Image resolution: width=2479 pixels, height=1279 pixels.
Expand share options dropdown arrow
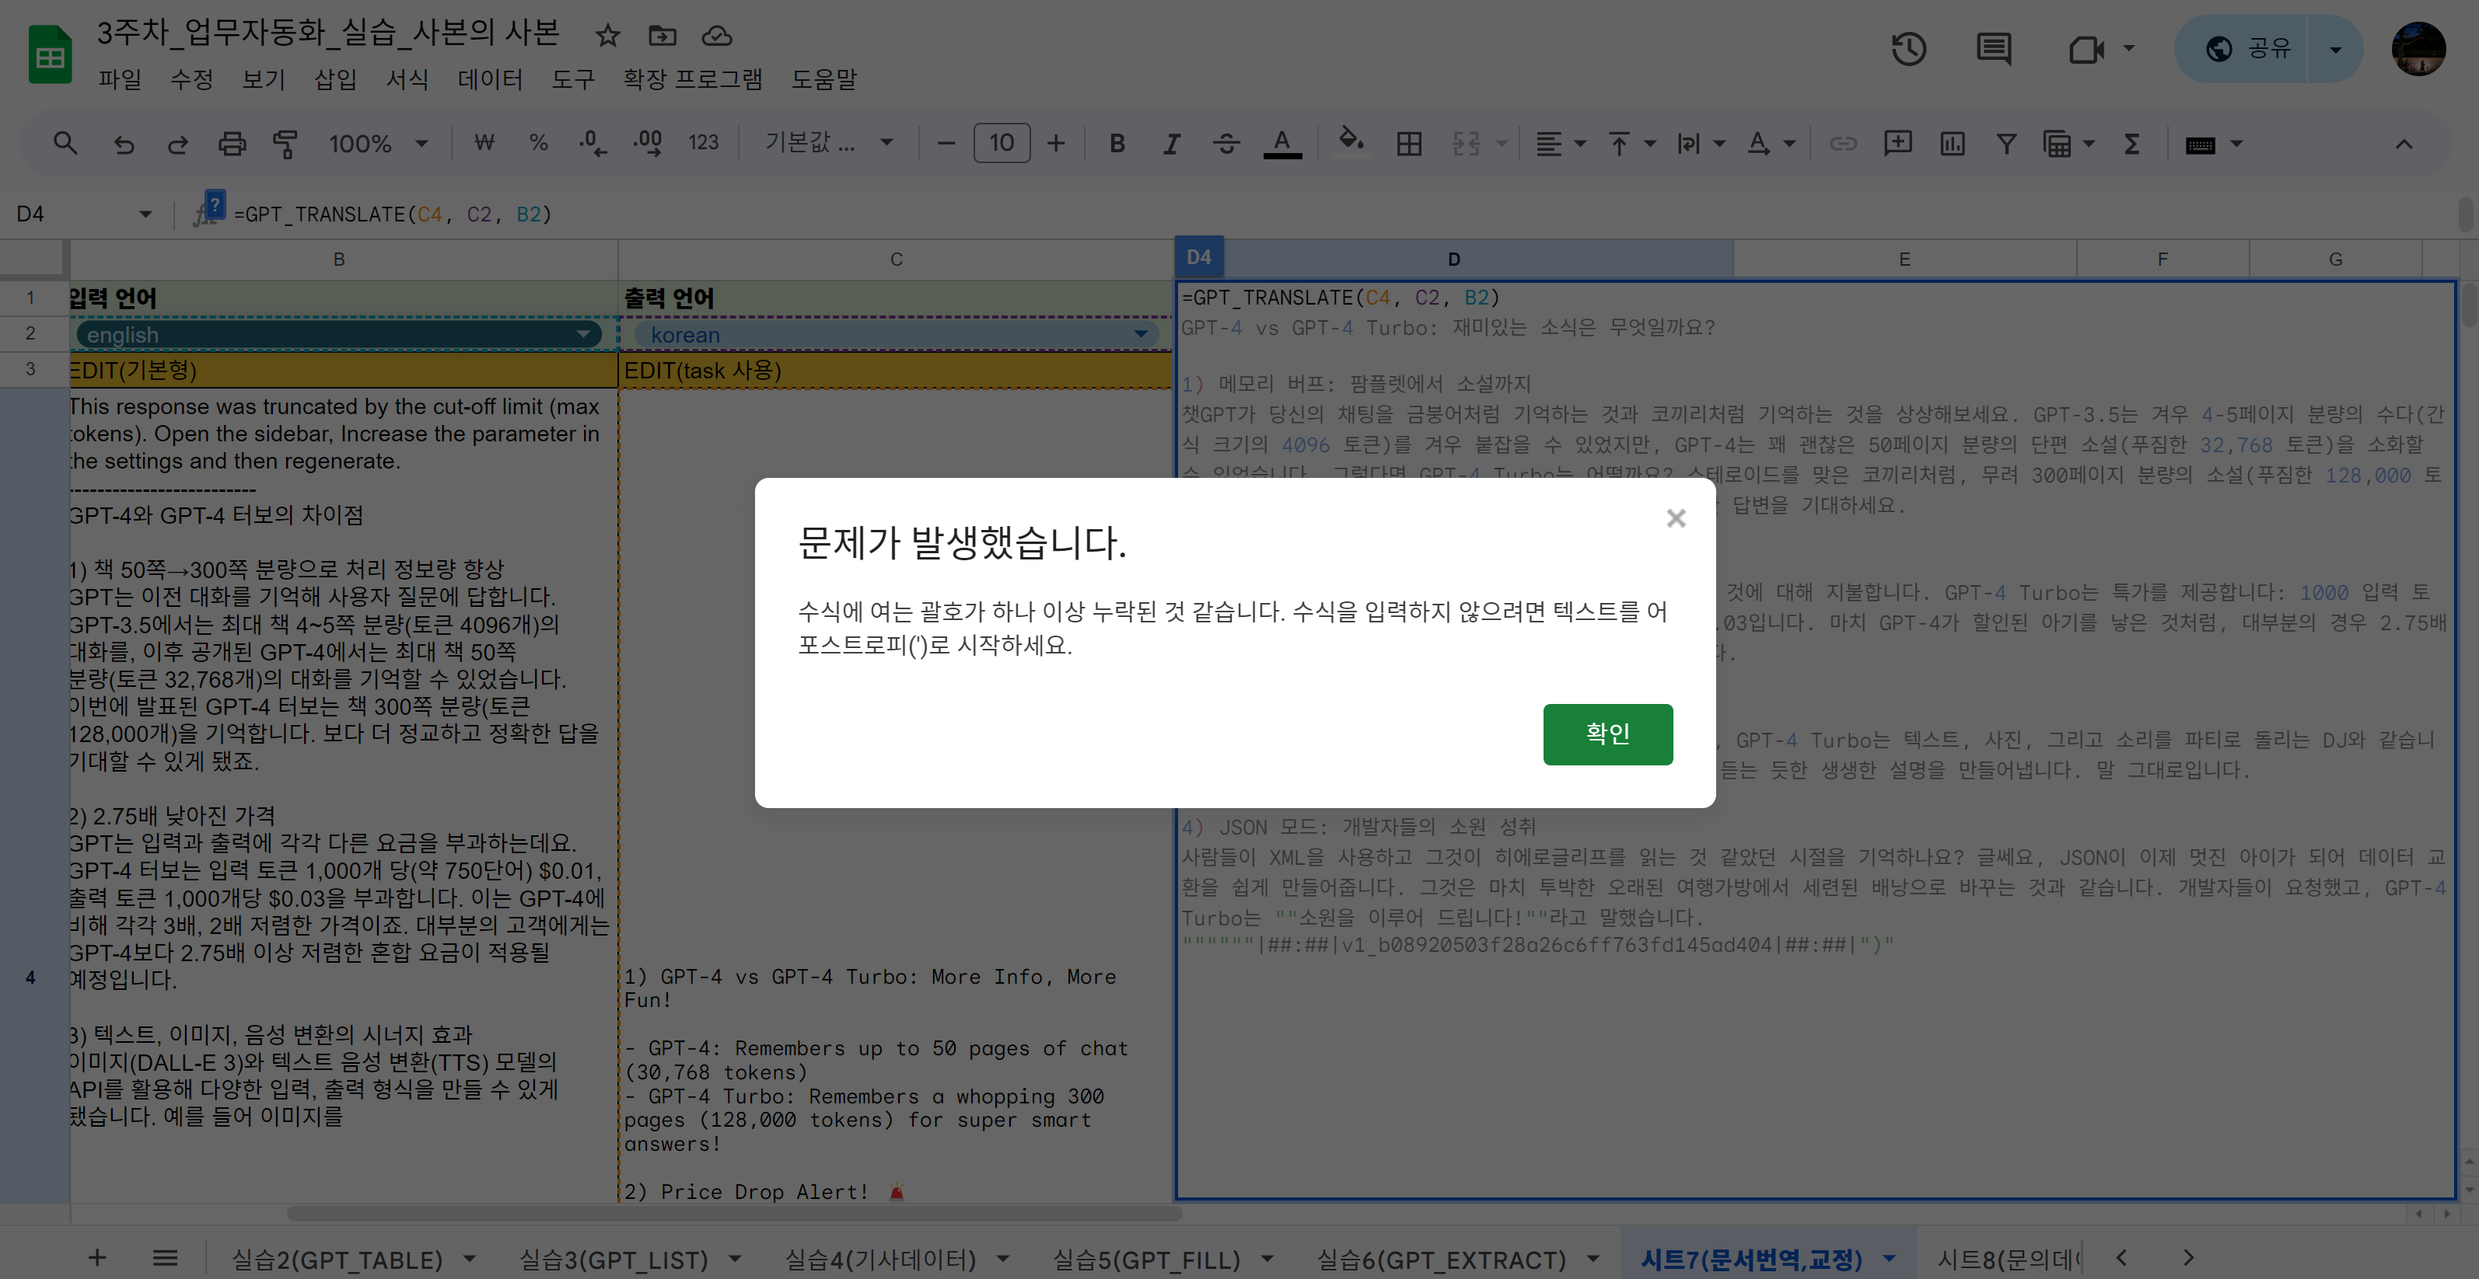[x=2334, y=49]
